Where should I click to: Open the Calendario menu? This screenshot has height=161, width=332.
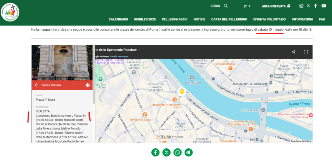pos(118,19)
